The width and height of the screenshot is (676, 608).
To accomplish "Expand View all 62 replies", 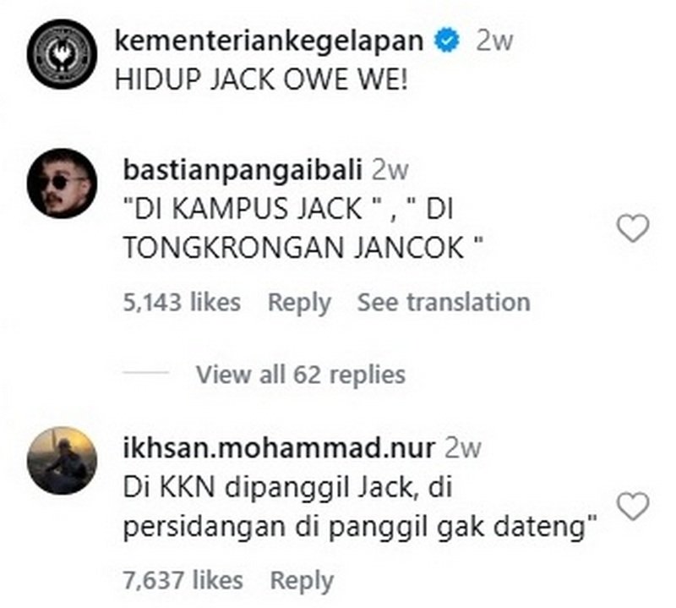I will [301, 374].
